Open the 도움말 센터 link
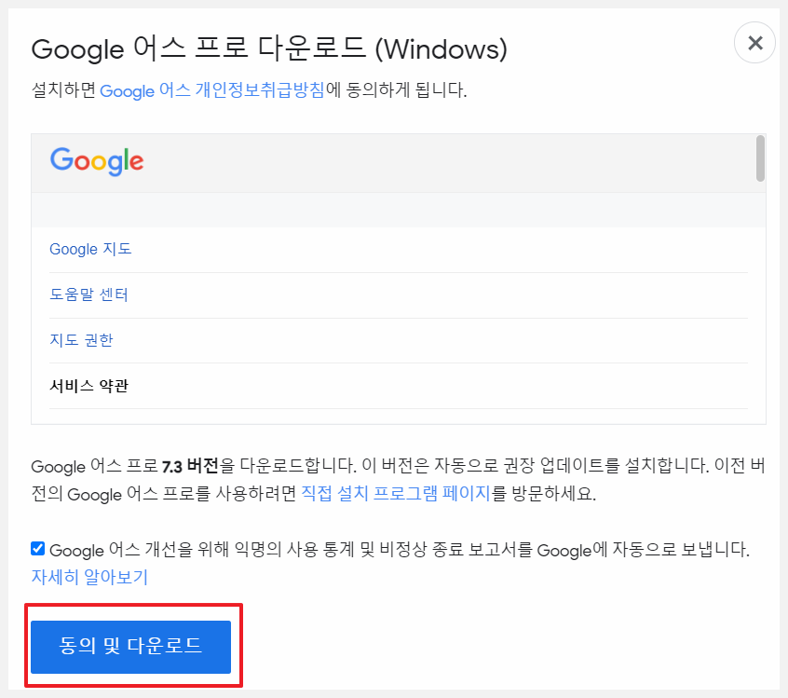This screenshot has width=788, height=698. tap(88, 294)
